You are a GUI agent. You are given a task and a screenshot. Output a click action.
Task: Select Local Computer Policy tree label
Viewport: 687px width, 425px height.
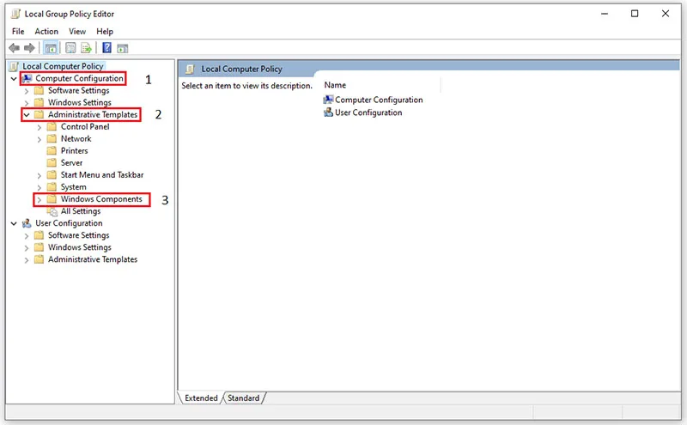[63, 66]
